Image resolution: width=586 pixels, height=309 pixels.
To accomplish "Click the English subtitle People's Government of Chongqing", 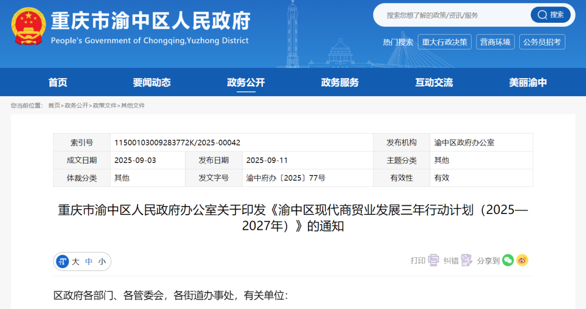I will (150, 40).
